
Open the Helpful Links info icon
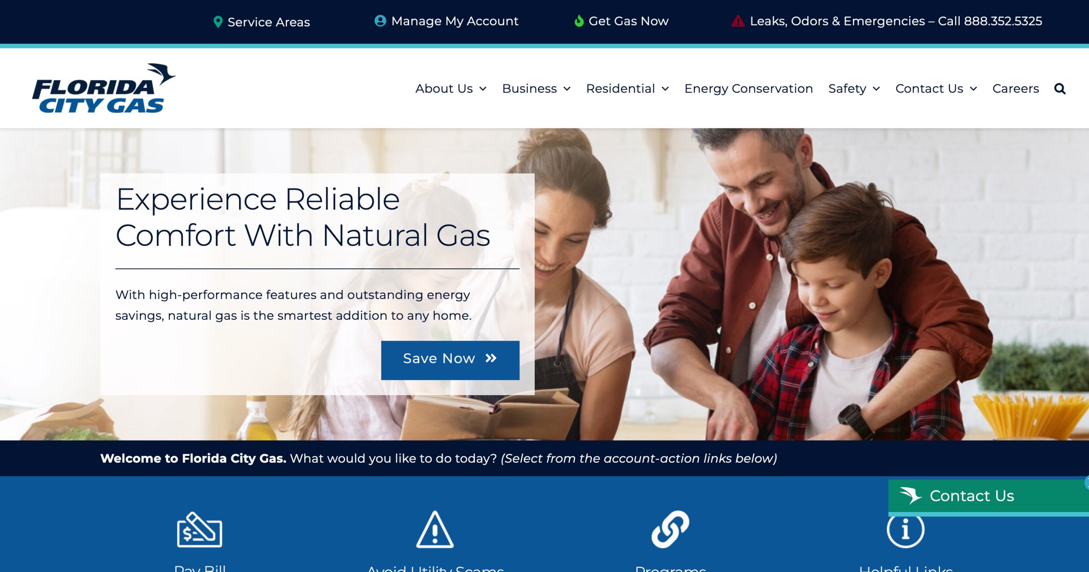[x=906, y=531]
